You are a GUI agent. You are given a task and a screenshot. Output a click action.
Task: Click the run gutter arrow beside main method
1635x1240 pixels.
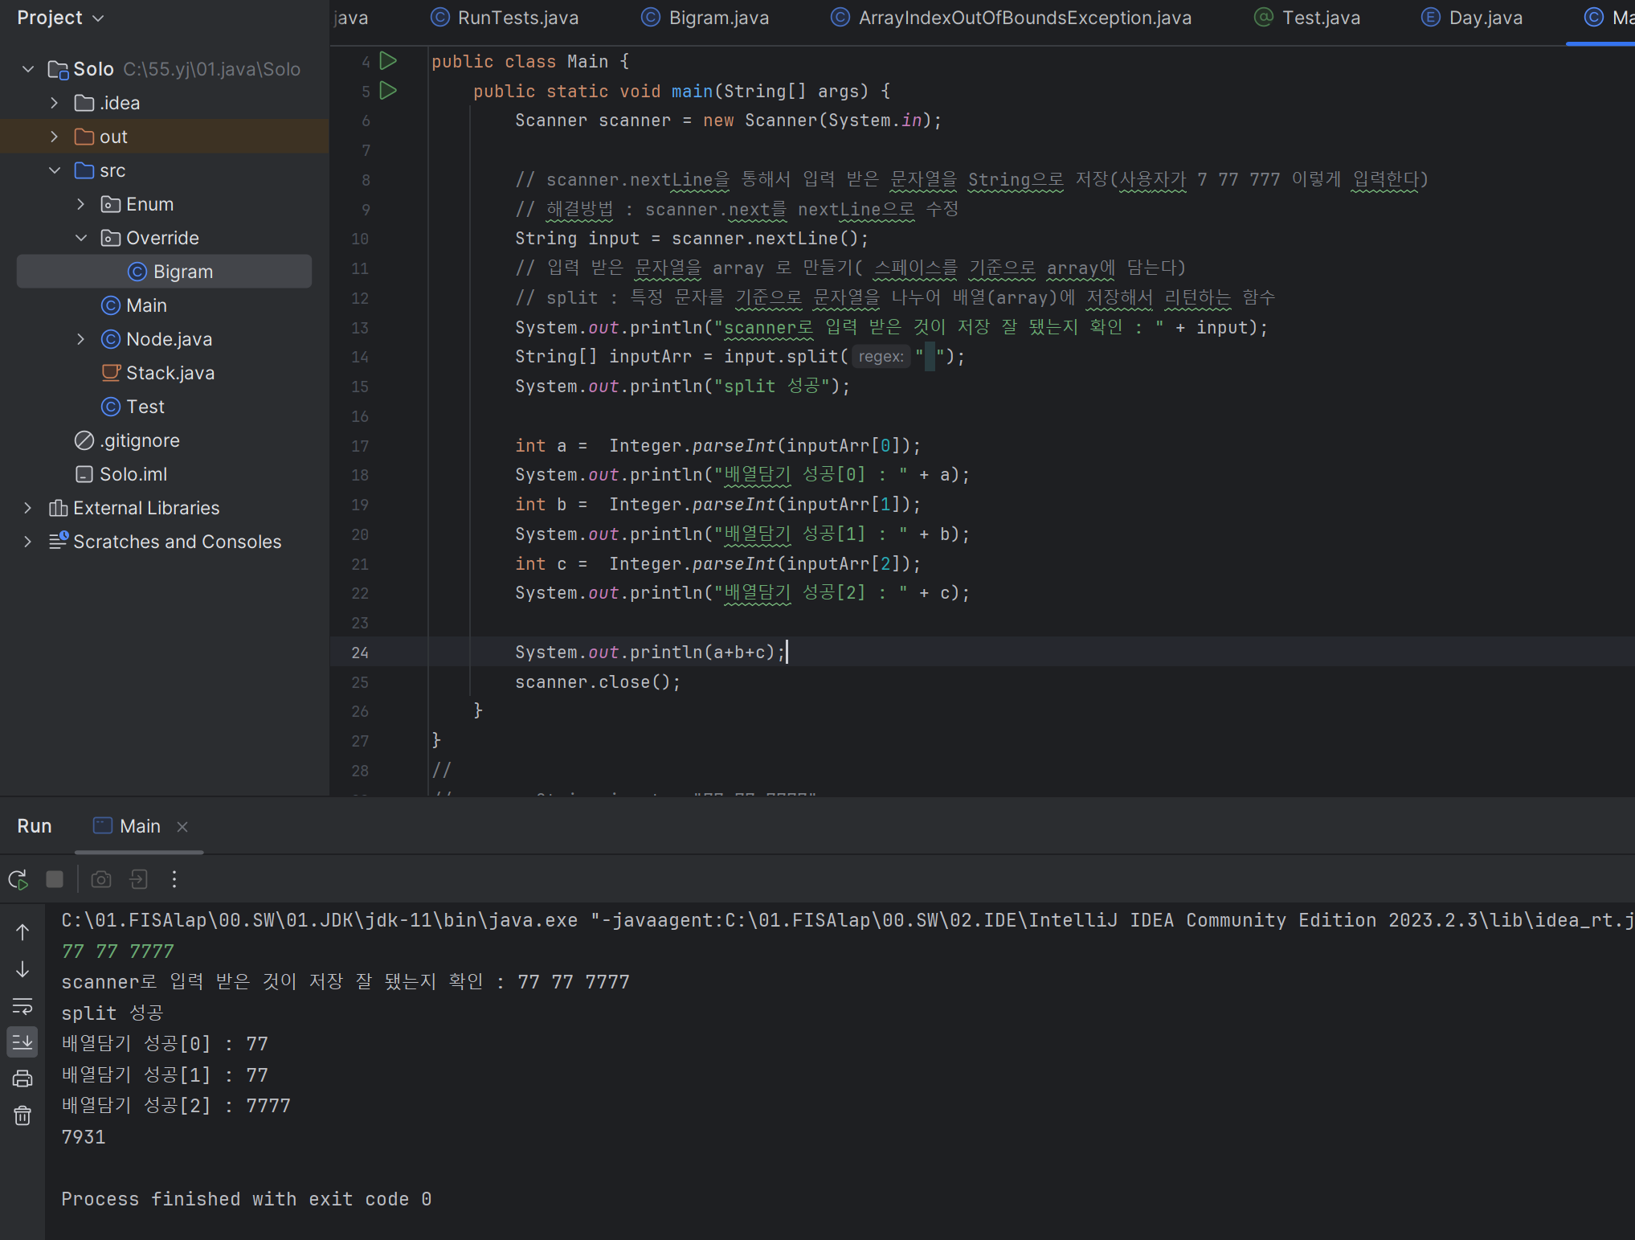(x=388, y=90)
